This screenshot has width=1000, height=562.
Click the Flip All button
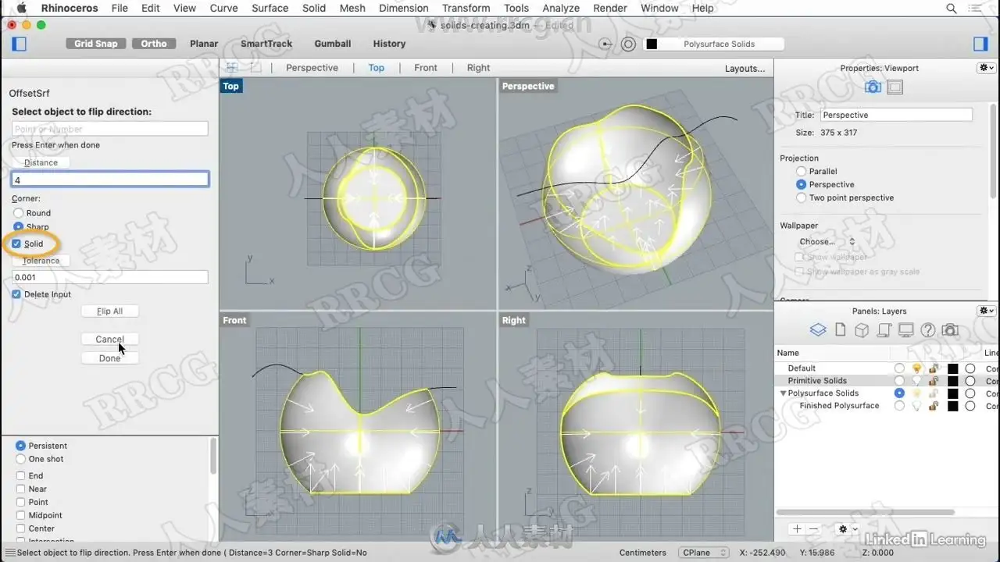(x=109, y=311)
